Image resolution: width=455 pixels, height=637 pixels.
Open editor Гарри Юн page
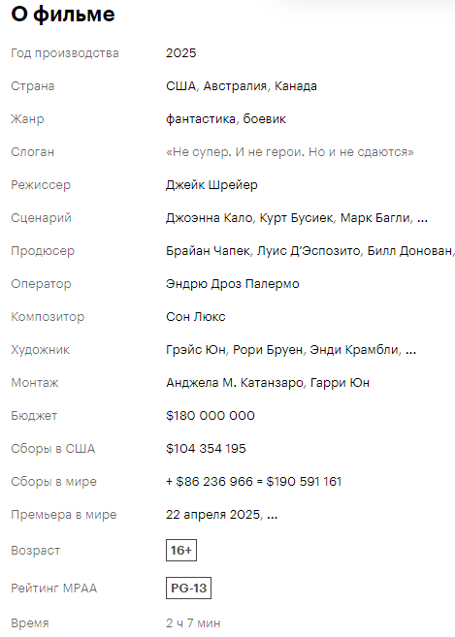point(340,383)
